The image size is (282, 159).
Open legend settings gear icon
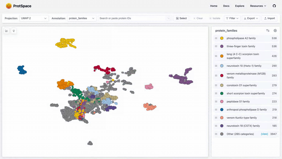pyautogui.click(x=275, y=31)
